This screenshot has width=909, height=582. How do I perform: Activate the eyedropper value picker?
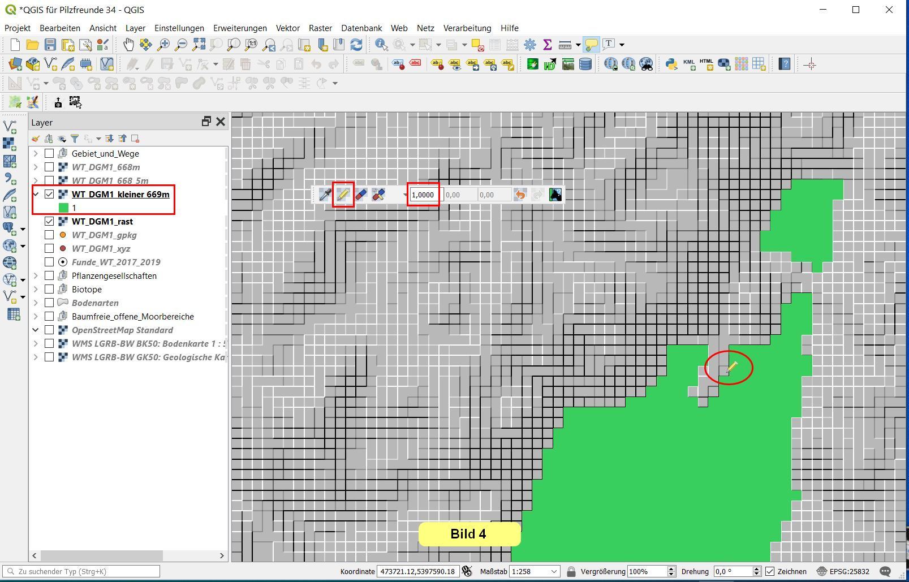325,195
